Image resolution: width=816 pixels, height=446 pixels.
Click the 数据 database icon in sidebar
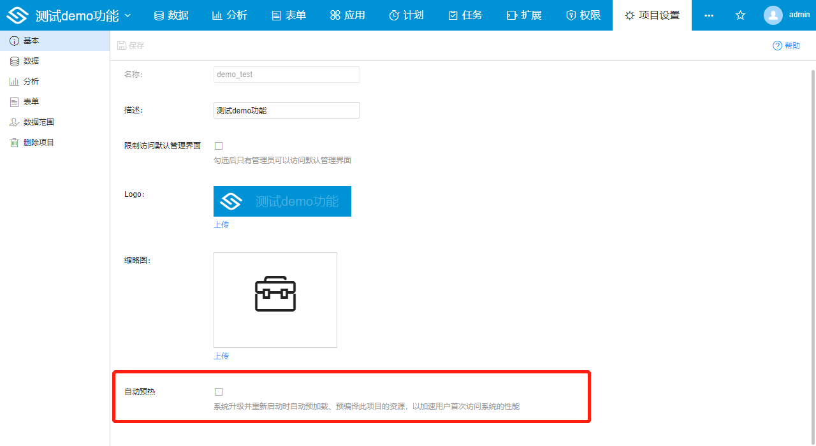pos(14,61)
